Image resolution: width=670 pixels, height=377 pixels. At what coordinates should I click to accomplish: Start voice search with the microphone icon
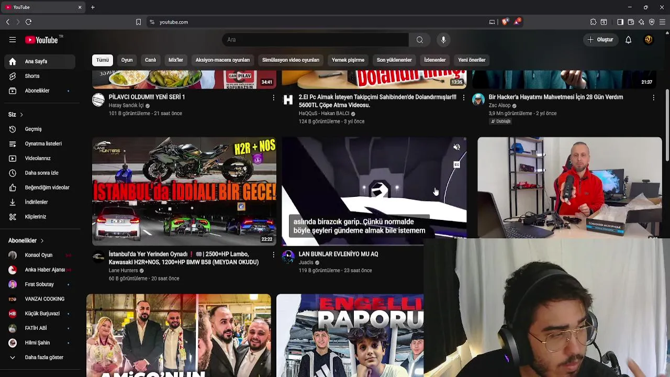pos(443,40)
